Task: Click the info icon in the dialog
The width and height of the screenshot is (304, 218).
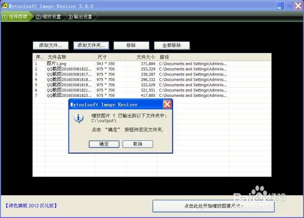Action: click(79, 118)
